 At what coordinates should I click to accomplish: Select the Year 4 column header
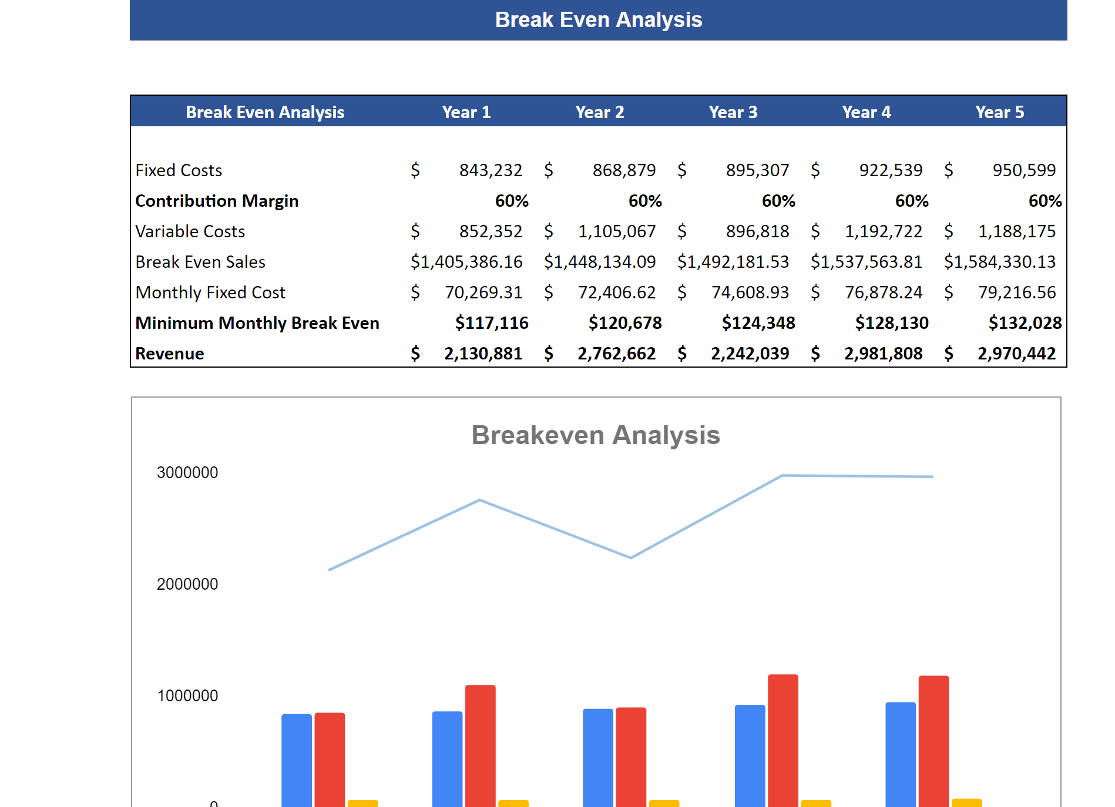867,112
